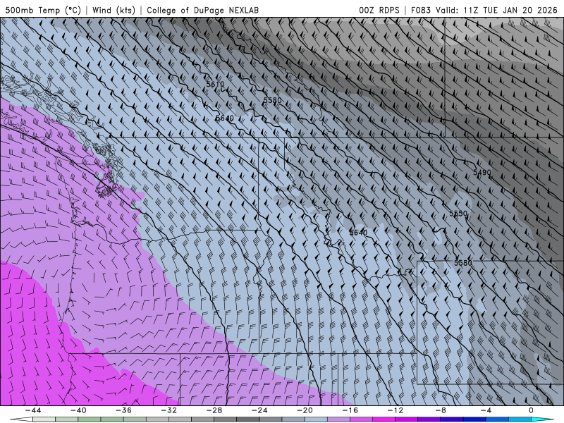Image resolution: width=564 pixels, height=423 pixels.
Task: Click the "500mb Temp (°C)" title text
Action: [x=43, y=10]
